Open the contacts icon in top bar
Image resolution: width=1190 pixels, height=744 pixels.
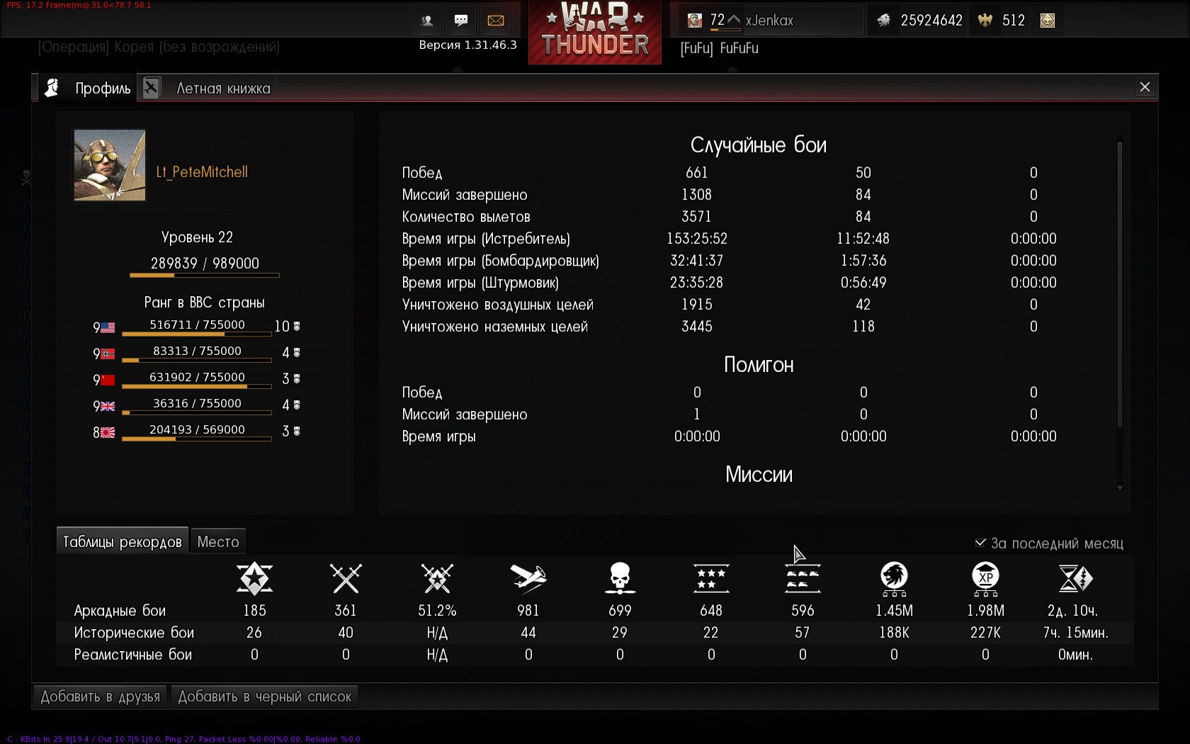[426, 21]
